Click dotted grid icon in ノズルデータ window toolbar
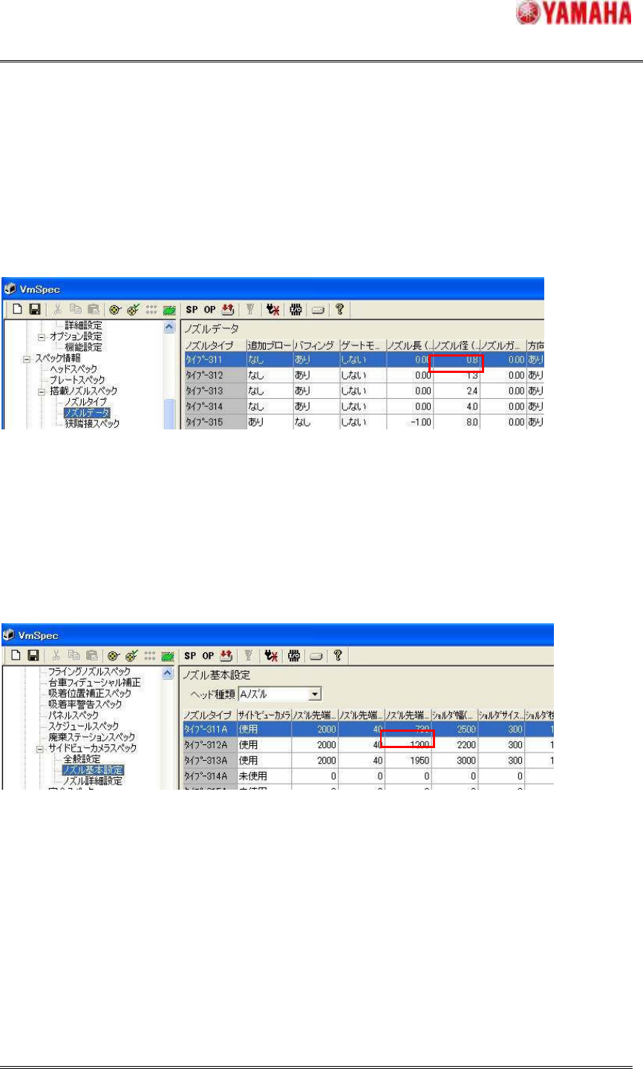Image resolution: width=643 pixels, height=1069 pixels. (152, 309)
